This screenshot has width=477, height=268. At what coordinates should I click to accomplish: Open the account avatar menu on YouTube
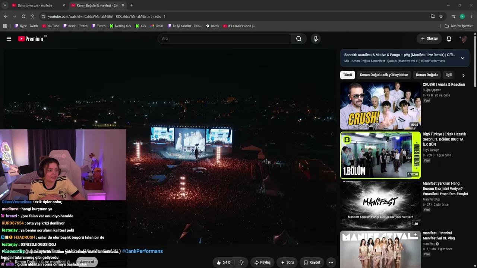(463, 39)
